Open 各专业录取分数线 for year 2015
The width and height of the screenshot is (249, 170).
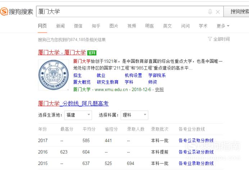(196, 163)
